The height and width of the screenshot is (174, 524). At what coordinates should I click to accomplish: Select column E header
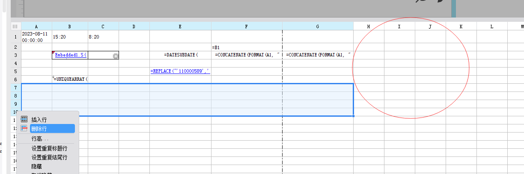[180, 27]
